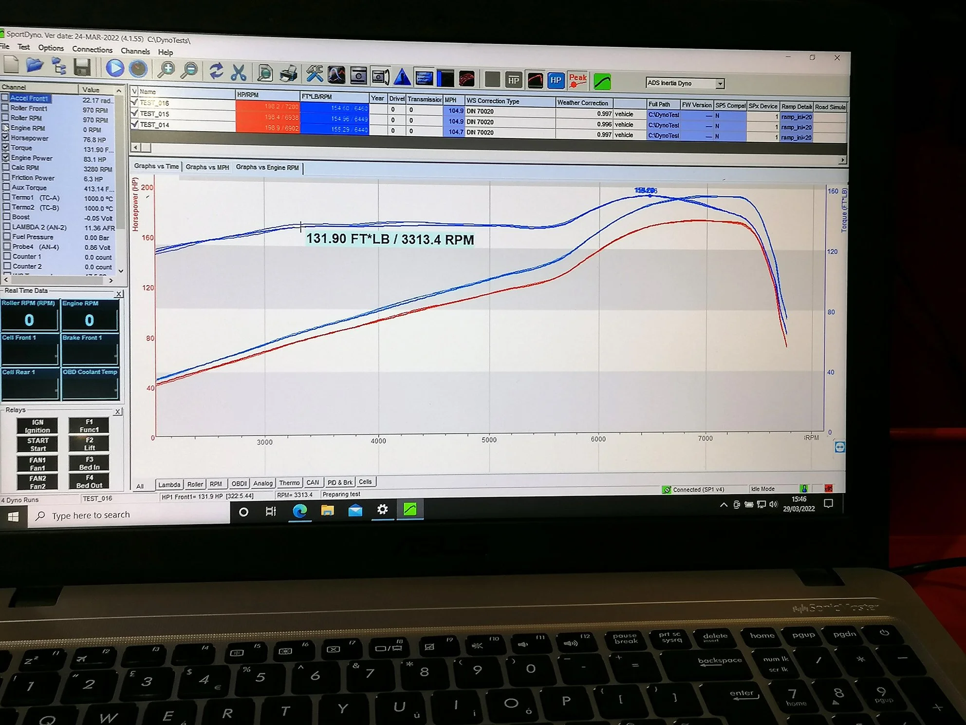Enable the Boost channel checkbox
Image resolution: width=966 pixels, height=725 pixels.
click(6, 217)
